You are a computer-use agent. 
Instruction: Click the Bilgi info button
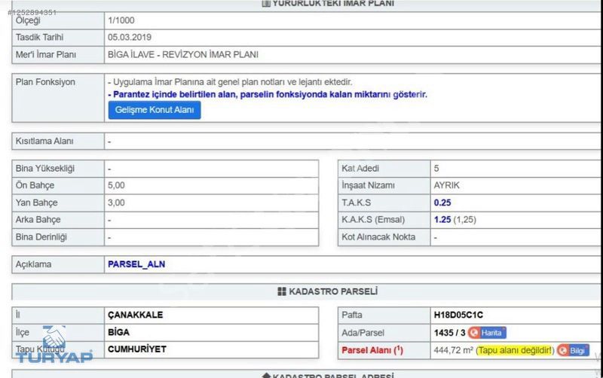(574, 350)
